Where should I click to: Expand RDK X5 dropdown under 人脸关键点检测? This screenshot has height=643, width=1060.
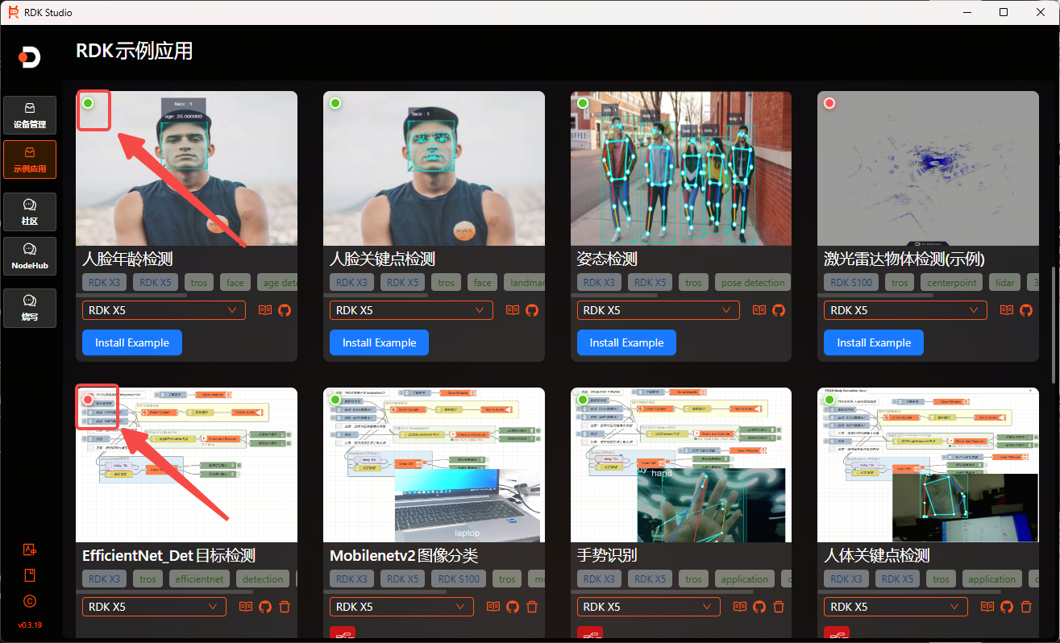coord(411,310)
